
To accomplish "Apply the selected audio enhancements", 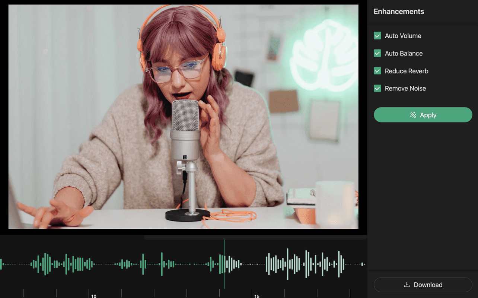I will click(x=423, y=115).
